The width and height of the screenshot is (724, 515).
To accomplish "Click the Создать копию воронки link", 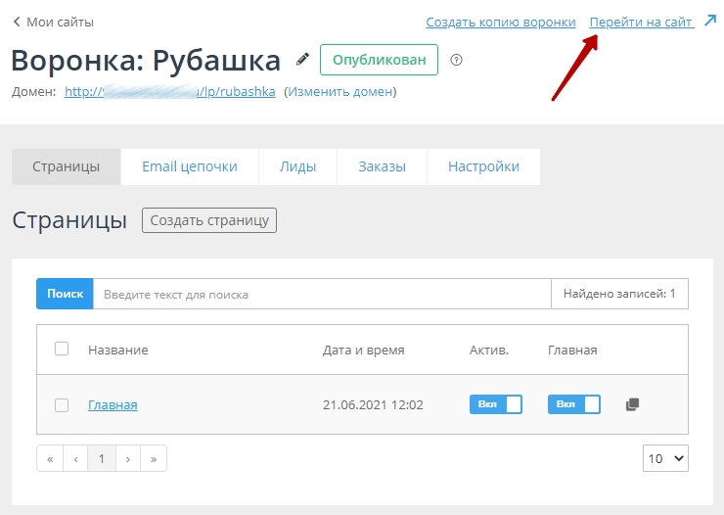I will pos(500,22).
